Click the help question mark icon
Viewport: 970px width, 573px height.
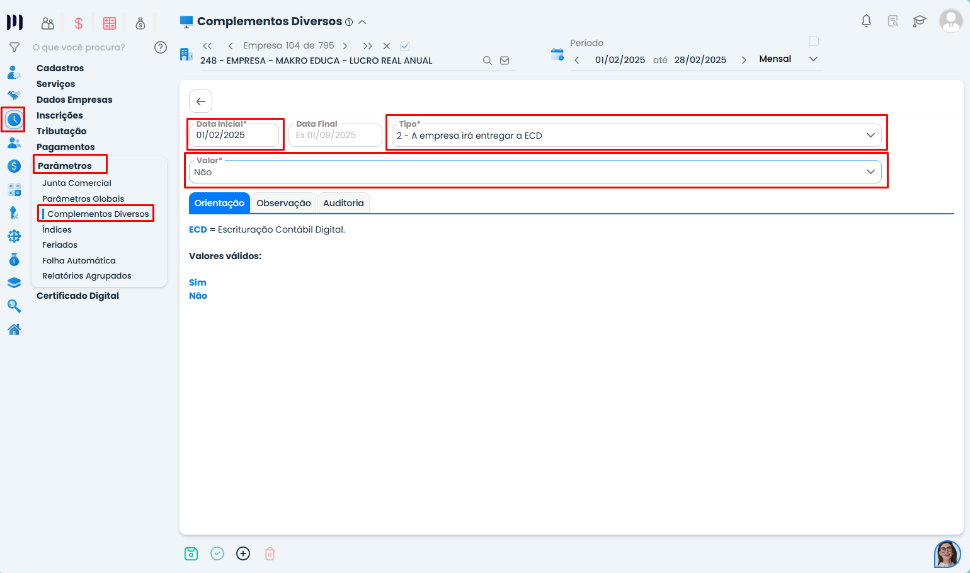tap(161, 47)
